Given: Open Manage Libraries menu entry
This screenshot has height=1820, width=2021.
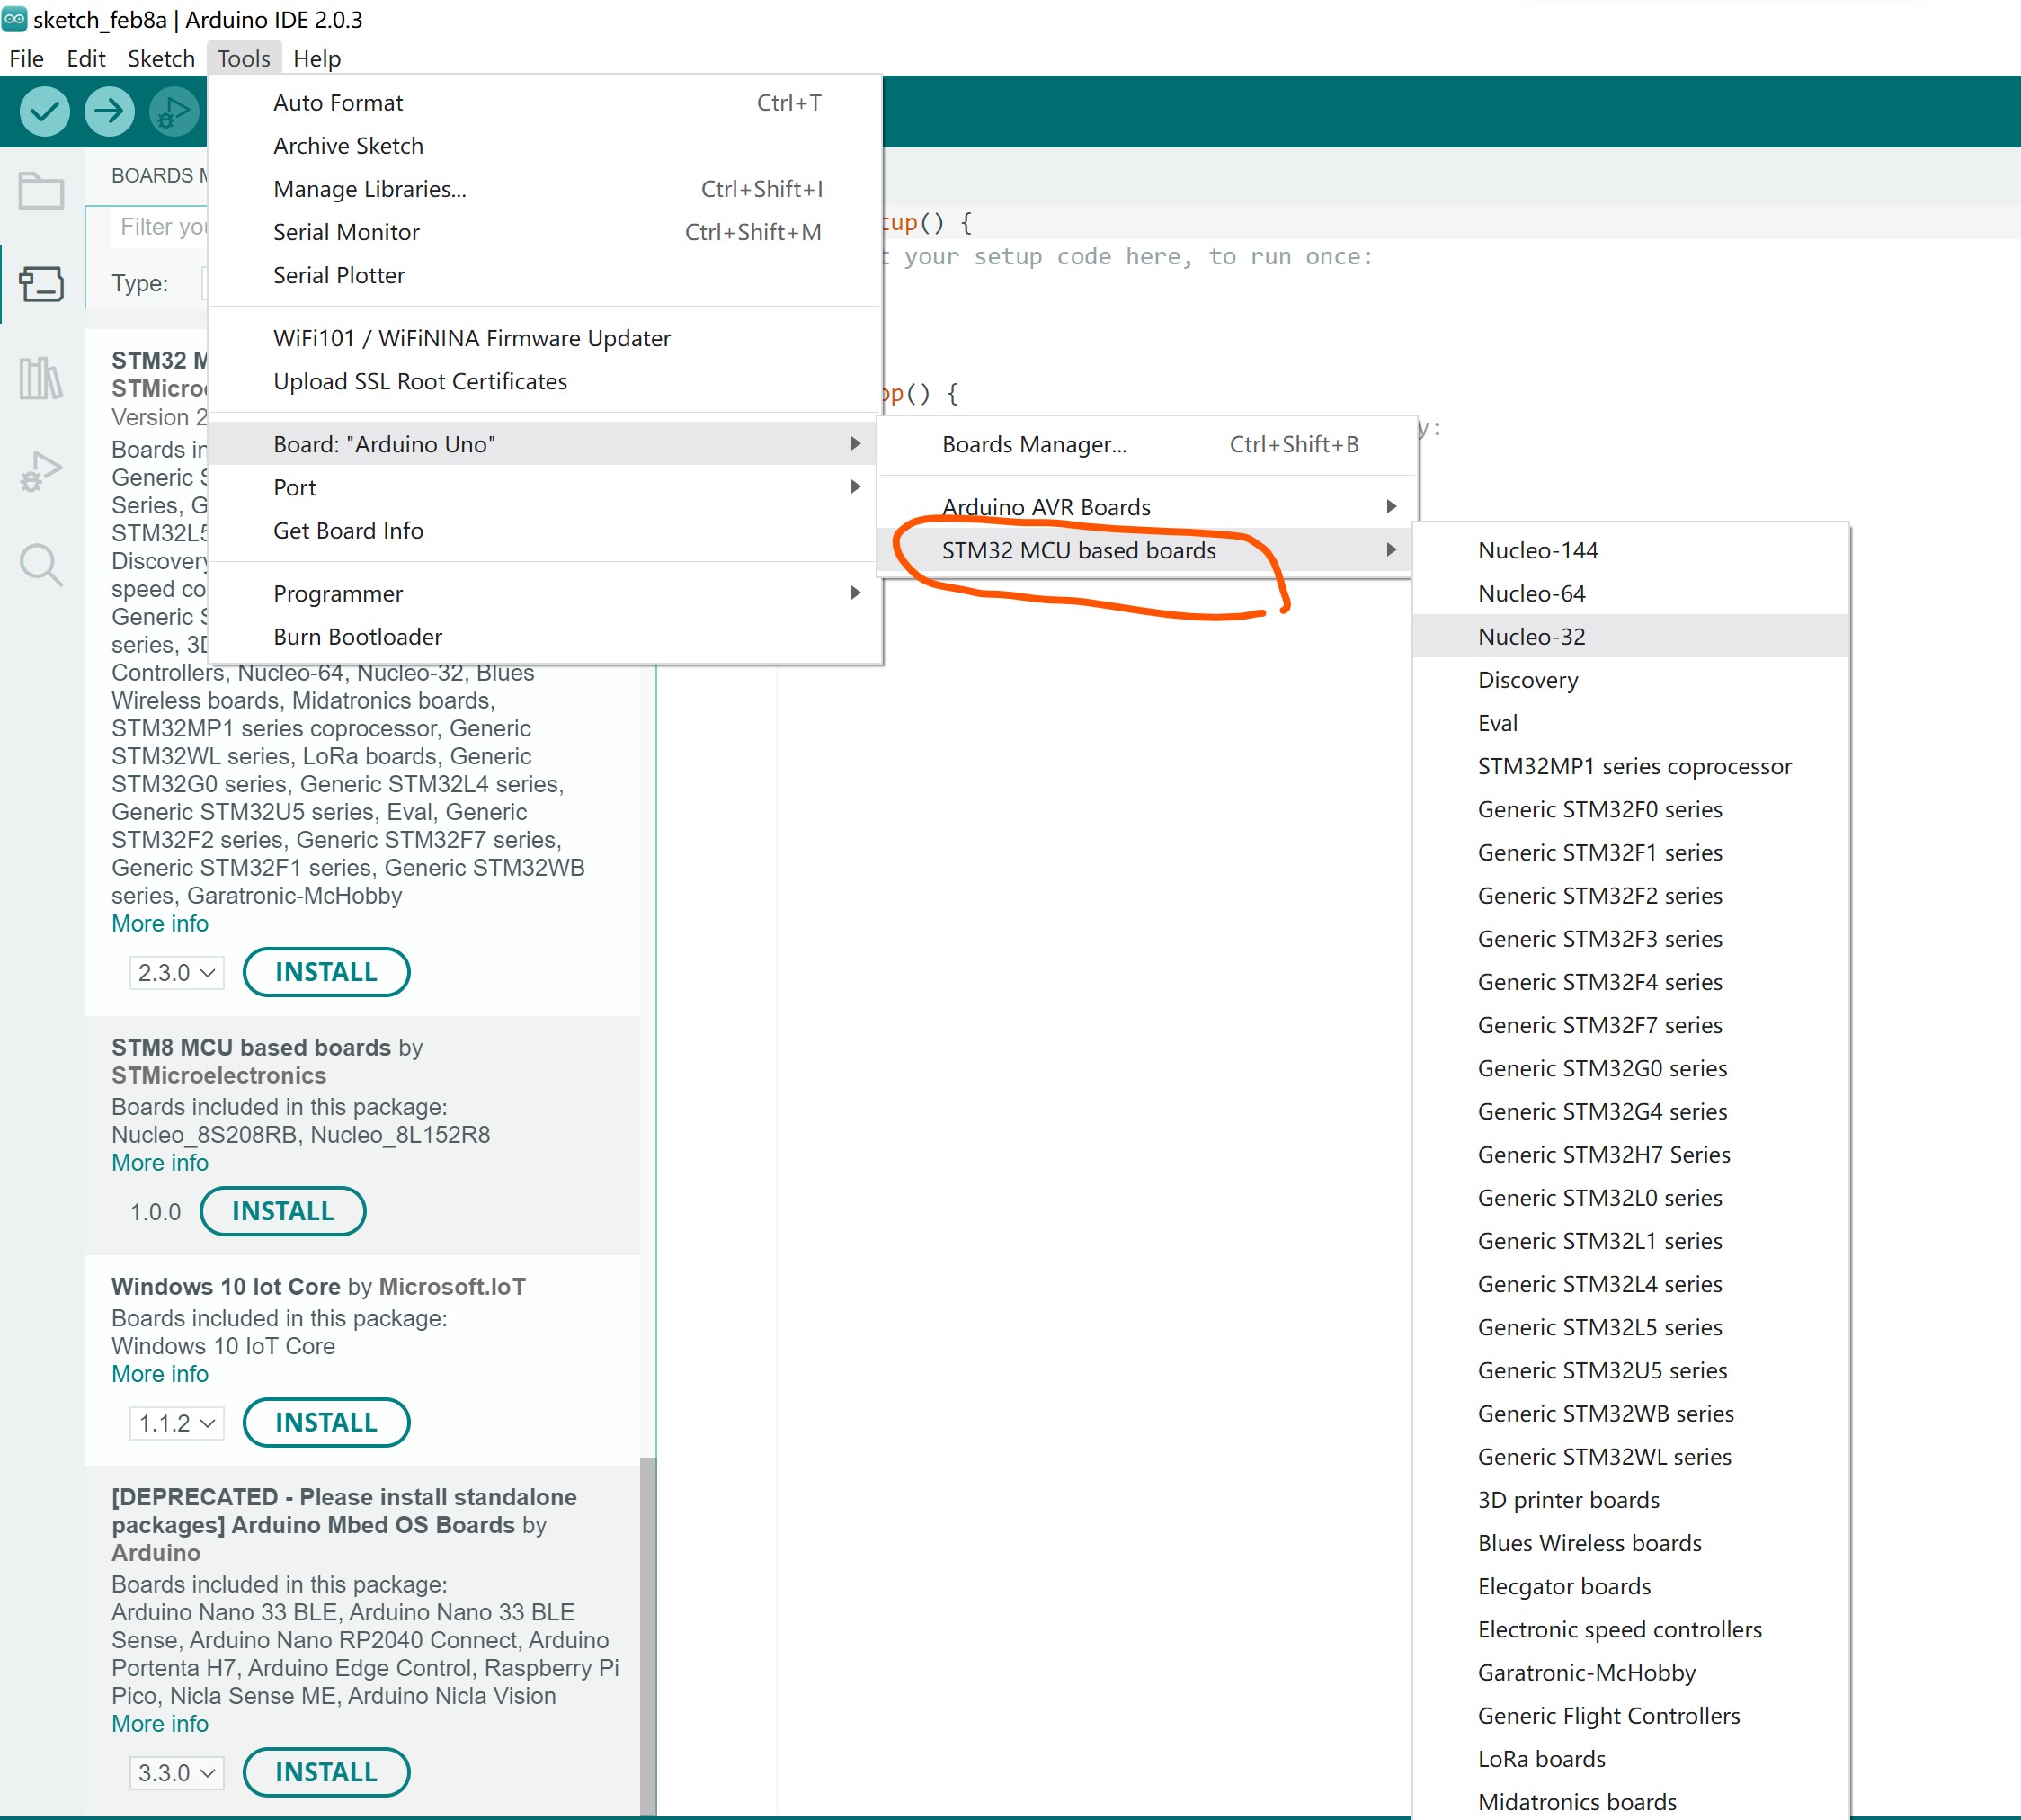Looking at the screenshot, I should tap(546, 189).
